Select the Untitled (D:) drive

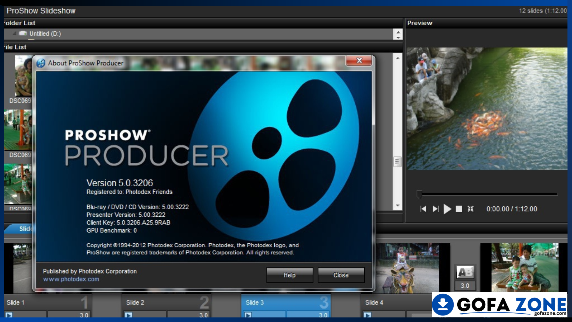[x=45, y=34]
